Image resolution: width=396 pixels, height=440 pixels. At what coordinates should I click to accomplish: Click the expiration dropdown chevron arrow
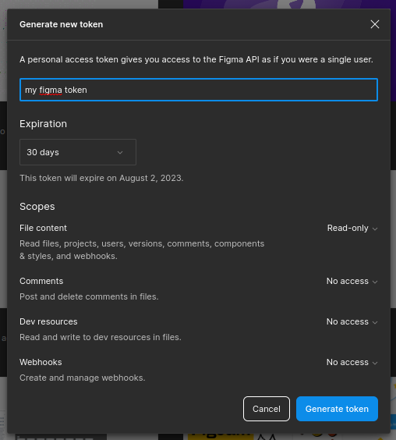(120, 152)
